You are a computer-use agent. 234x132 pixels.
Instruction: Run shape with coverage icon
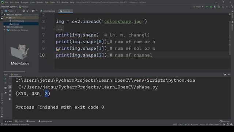(x=215, y=7)
